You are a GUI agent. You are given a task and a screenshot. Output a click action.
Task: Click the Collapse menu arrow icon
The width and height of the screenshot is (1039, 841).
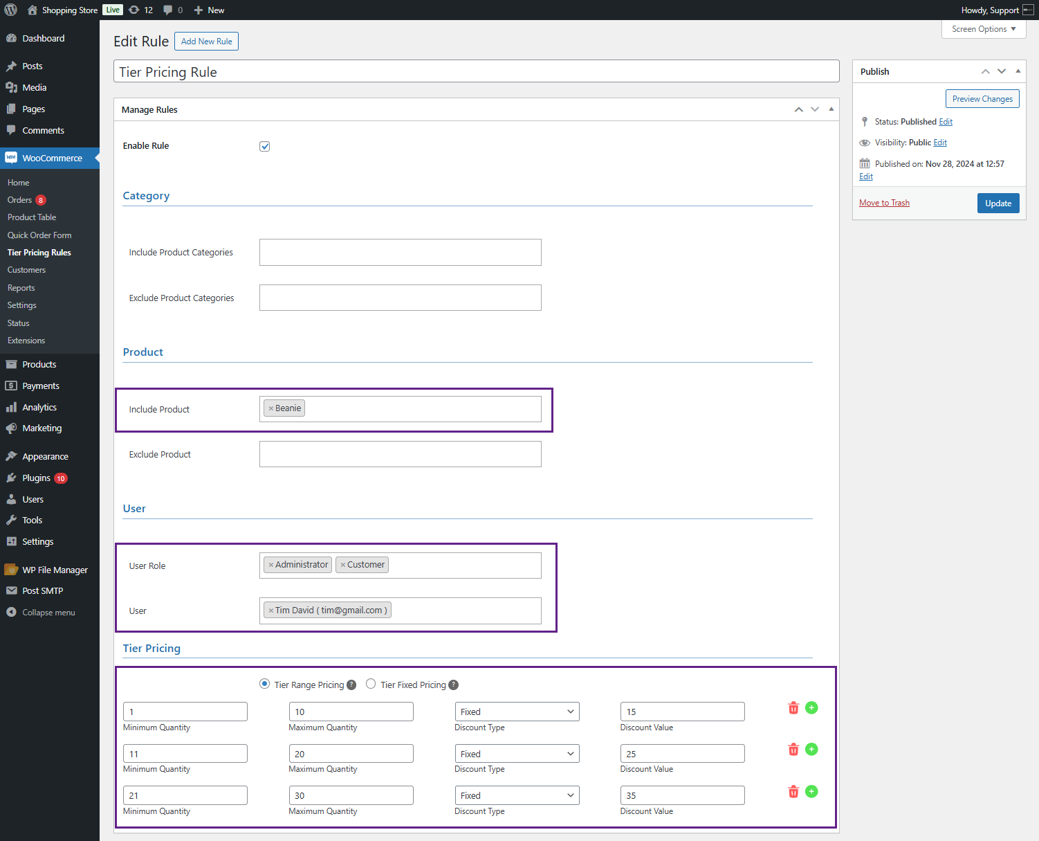coord(11,612)
